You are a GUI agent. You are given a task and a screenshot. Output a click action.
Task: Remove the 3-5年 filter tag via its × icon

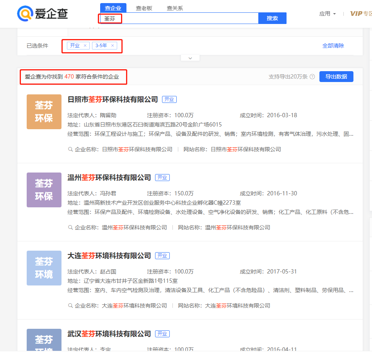point(112,45)
